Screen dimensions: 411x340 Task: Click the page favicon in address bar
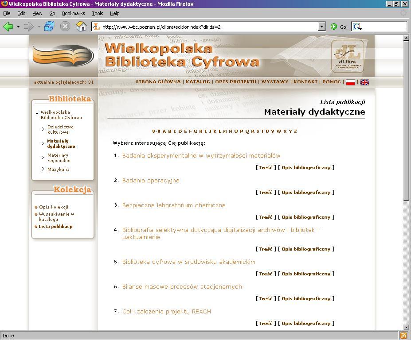(97, 27)
